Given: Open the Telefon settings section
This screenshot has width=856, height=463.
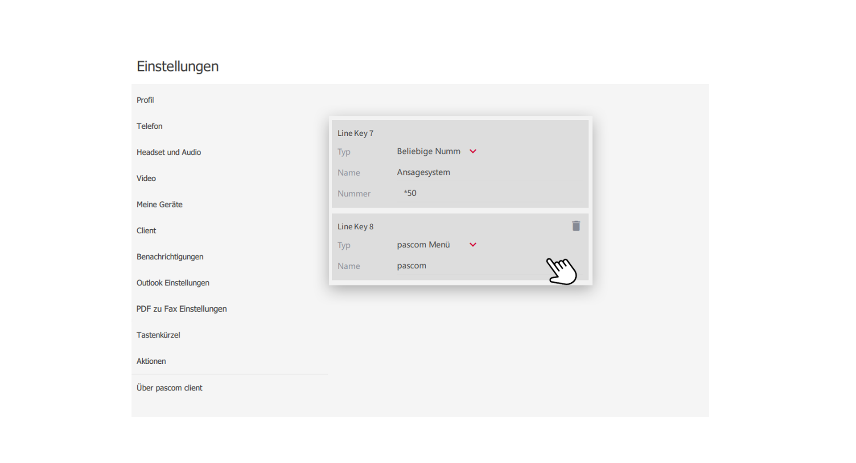Looking at the screenshot, I should 149,126.
